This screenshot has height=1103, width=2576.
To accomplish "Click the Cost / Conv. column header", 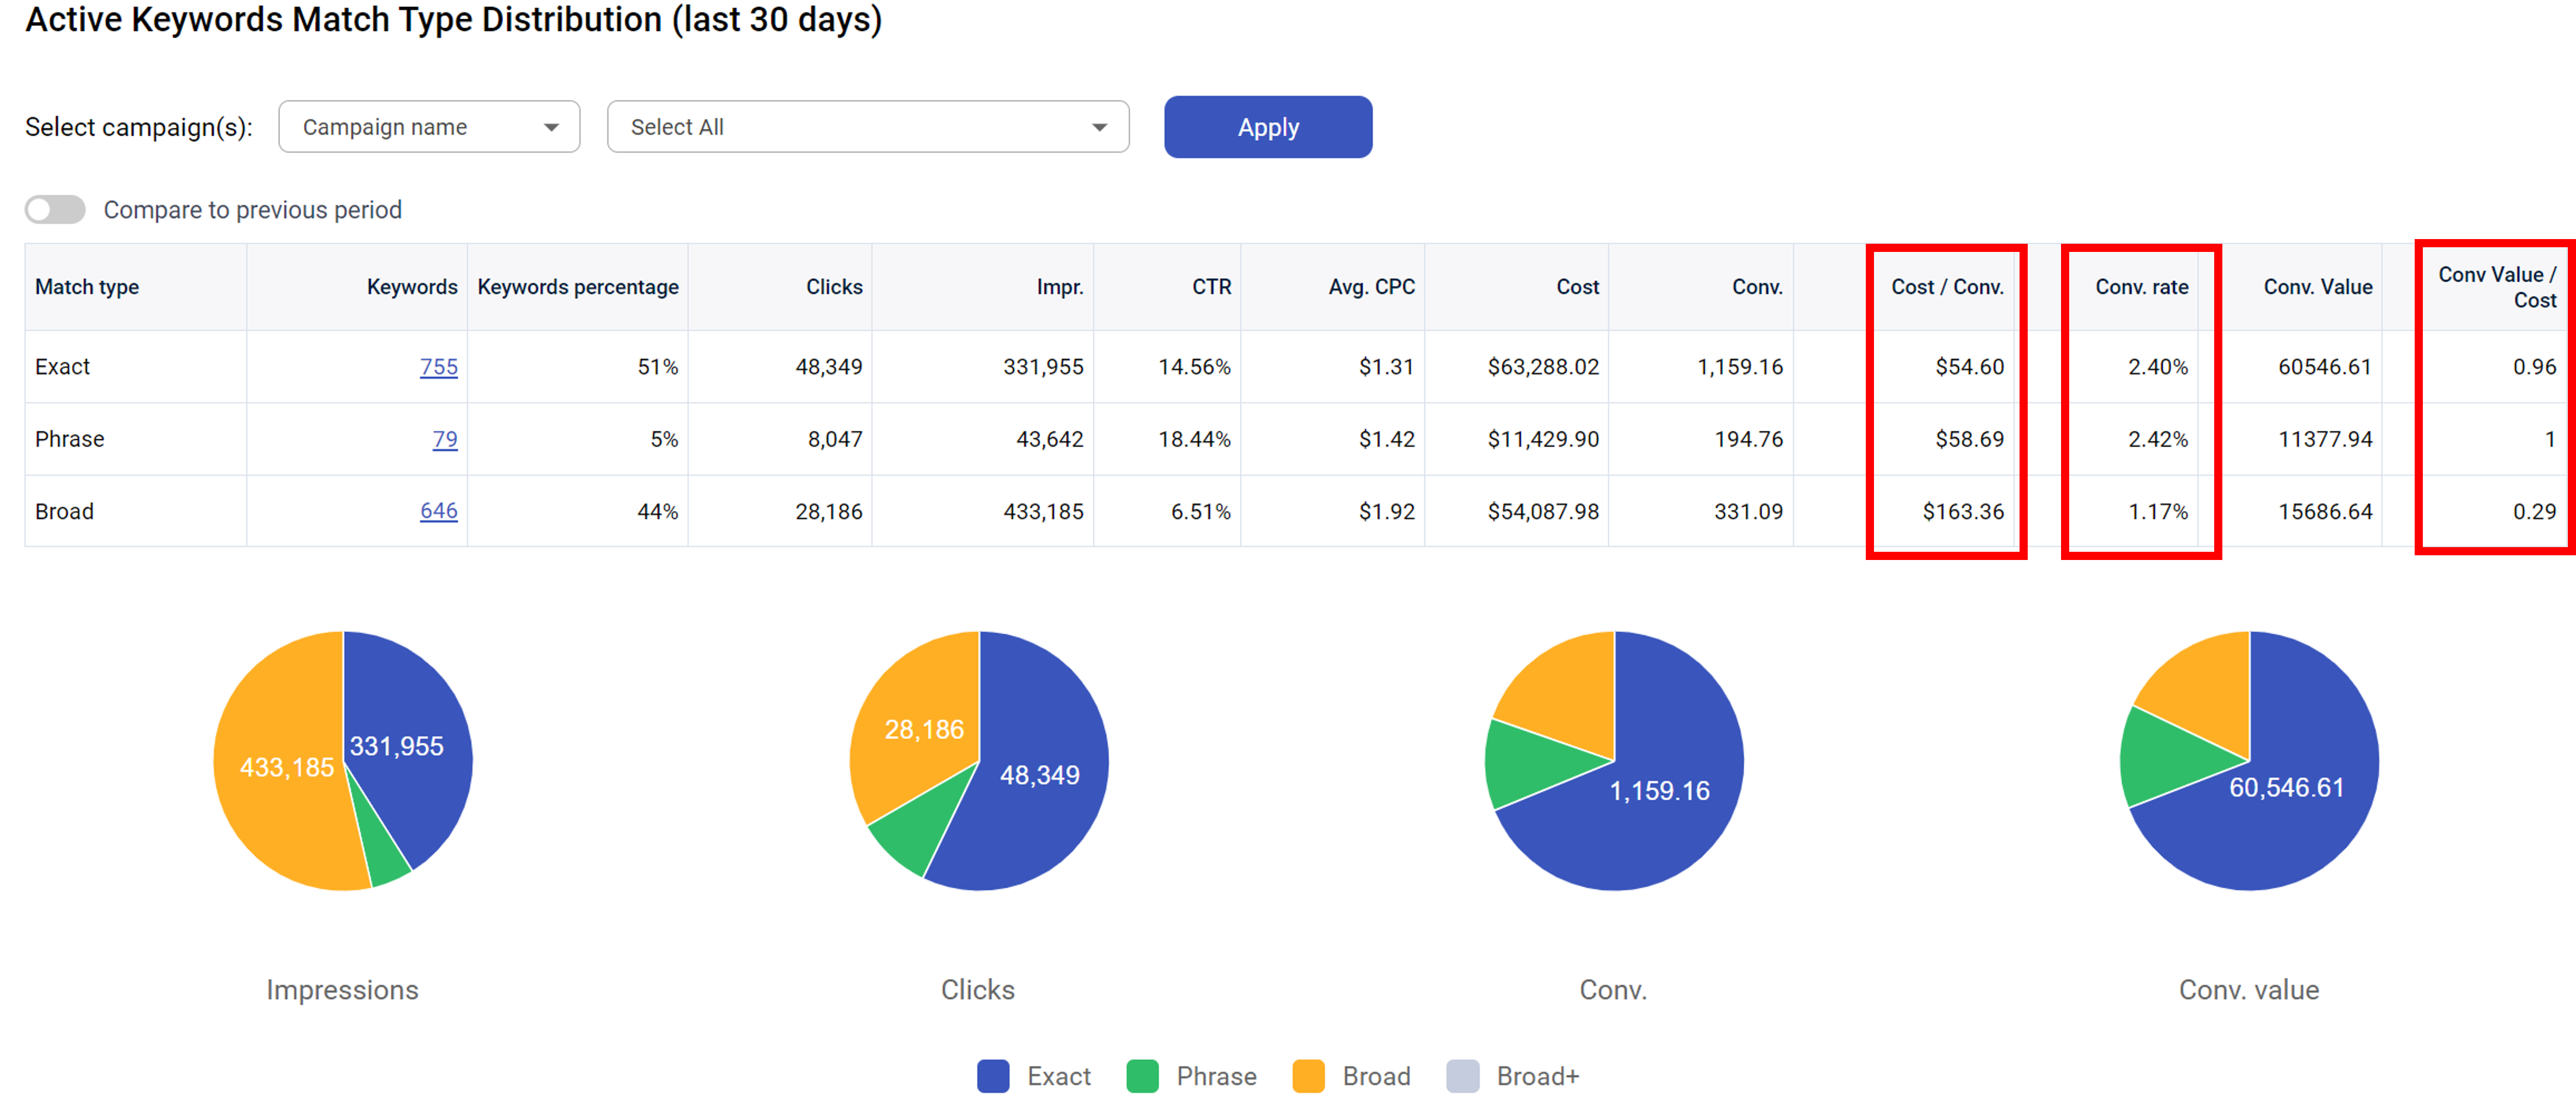I will coord(1946,287).
